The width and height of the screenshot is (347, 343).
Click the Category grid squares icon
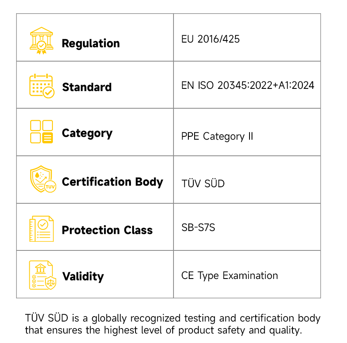coord(41,132)
